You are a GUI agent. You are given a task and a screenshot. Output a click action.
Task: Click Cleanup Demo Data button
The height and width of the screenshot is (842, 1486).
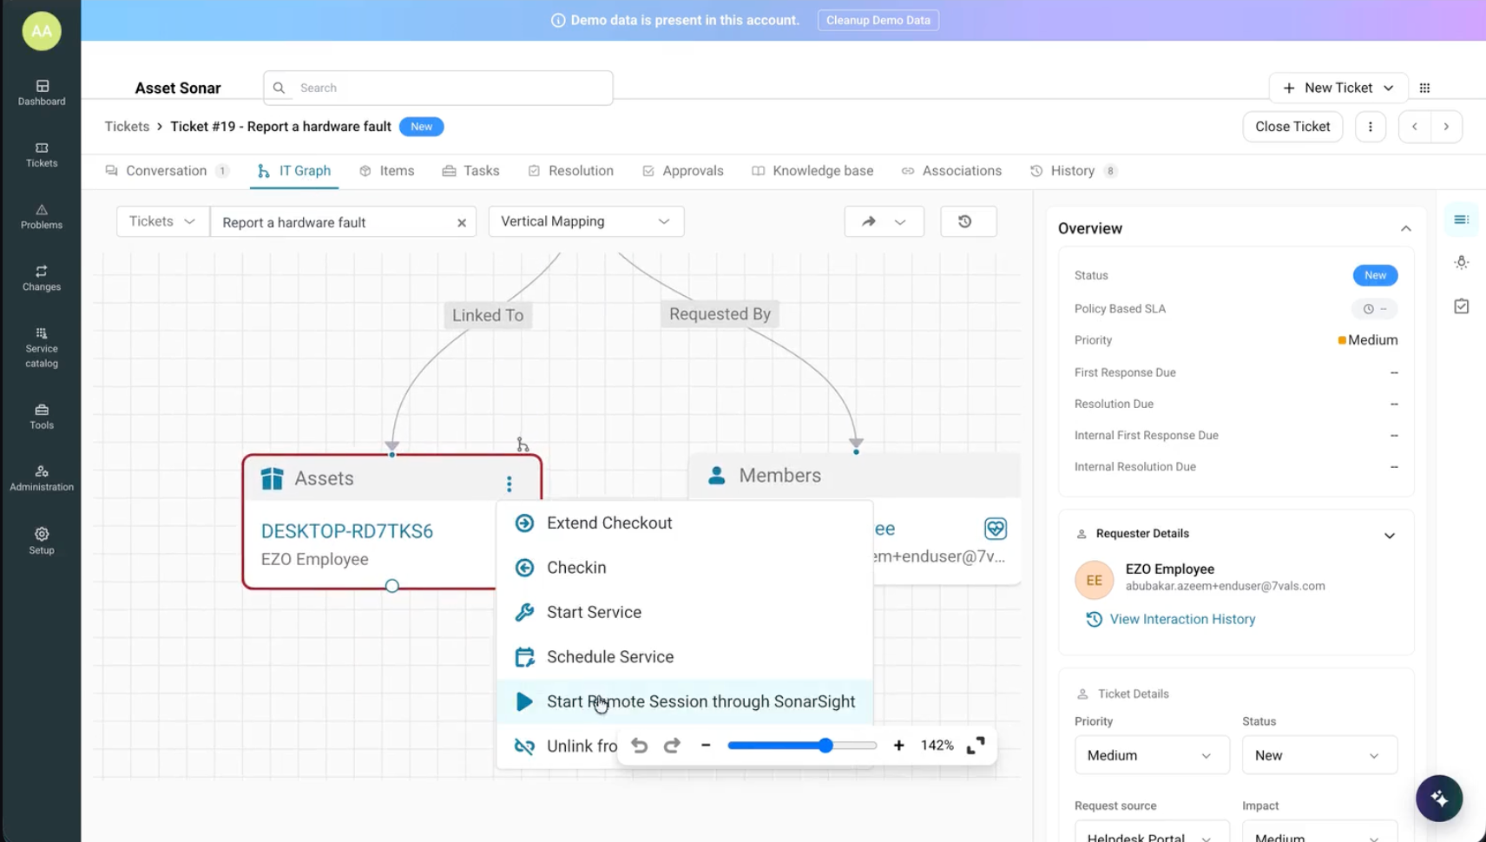[878, 20]
